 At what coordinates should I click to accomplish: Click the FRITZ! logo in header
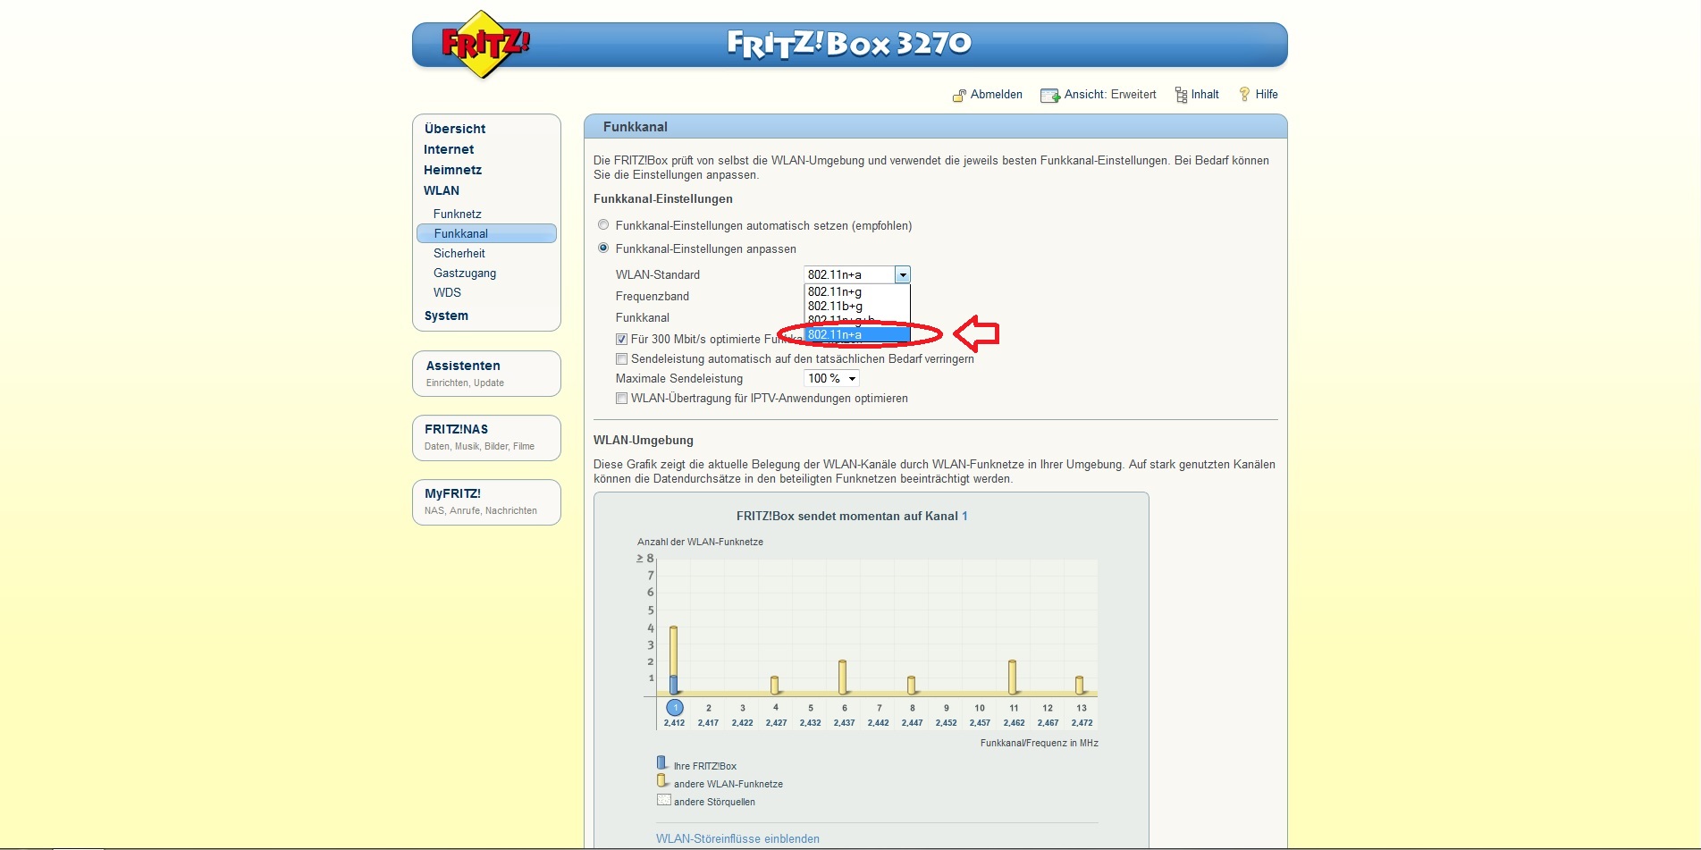[484, 44]
